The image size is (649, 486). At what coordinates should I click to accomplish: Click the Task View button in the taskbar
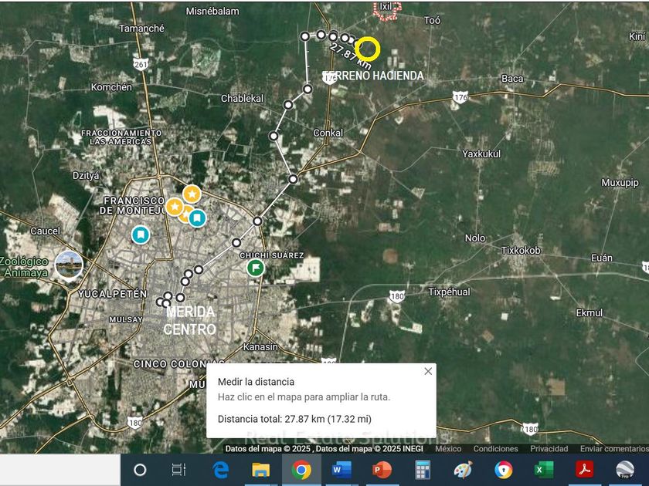click(x=178, y=470)
